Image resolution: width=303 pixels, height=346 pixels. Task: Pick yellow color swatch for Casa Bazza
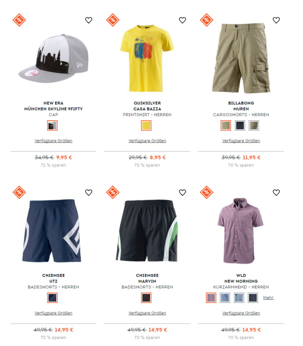[x=146, y=126]
